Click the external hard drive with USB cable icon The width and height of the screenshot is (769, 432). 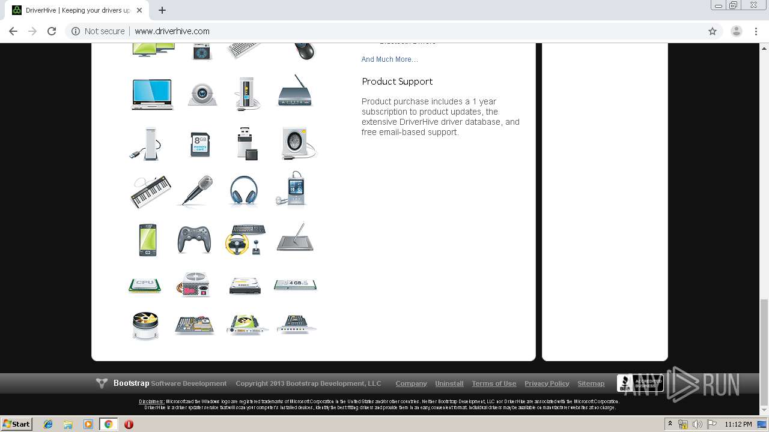point(145,144)
